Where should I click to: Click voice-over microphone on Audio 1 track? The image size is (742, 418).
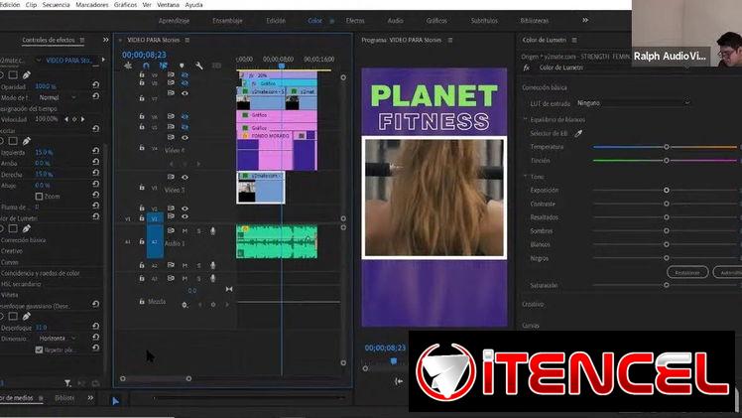click(213, 231)
